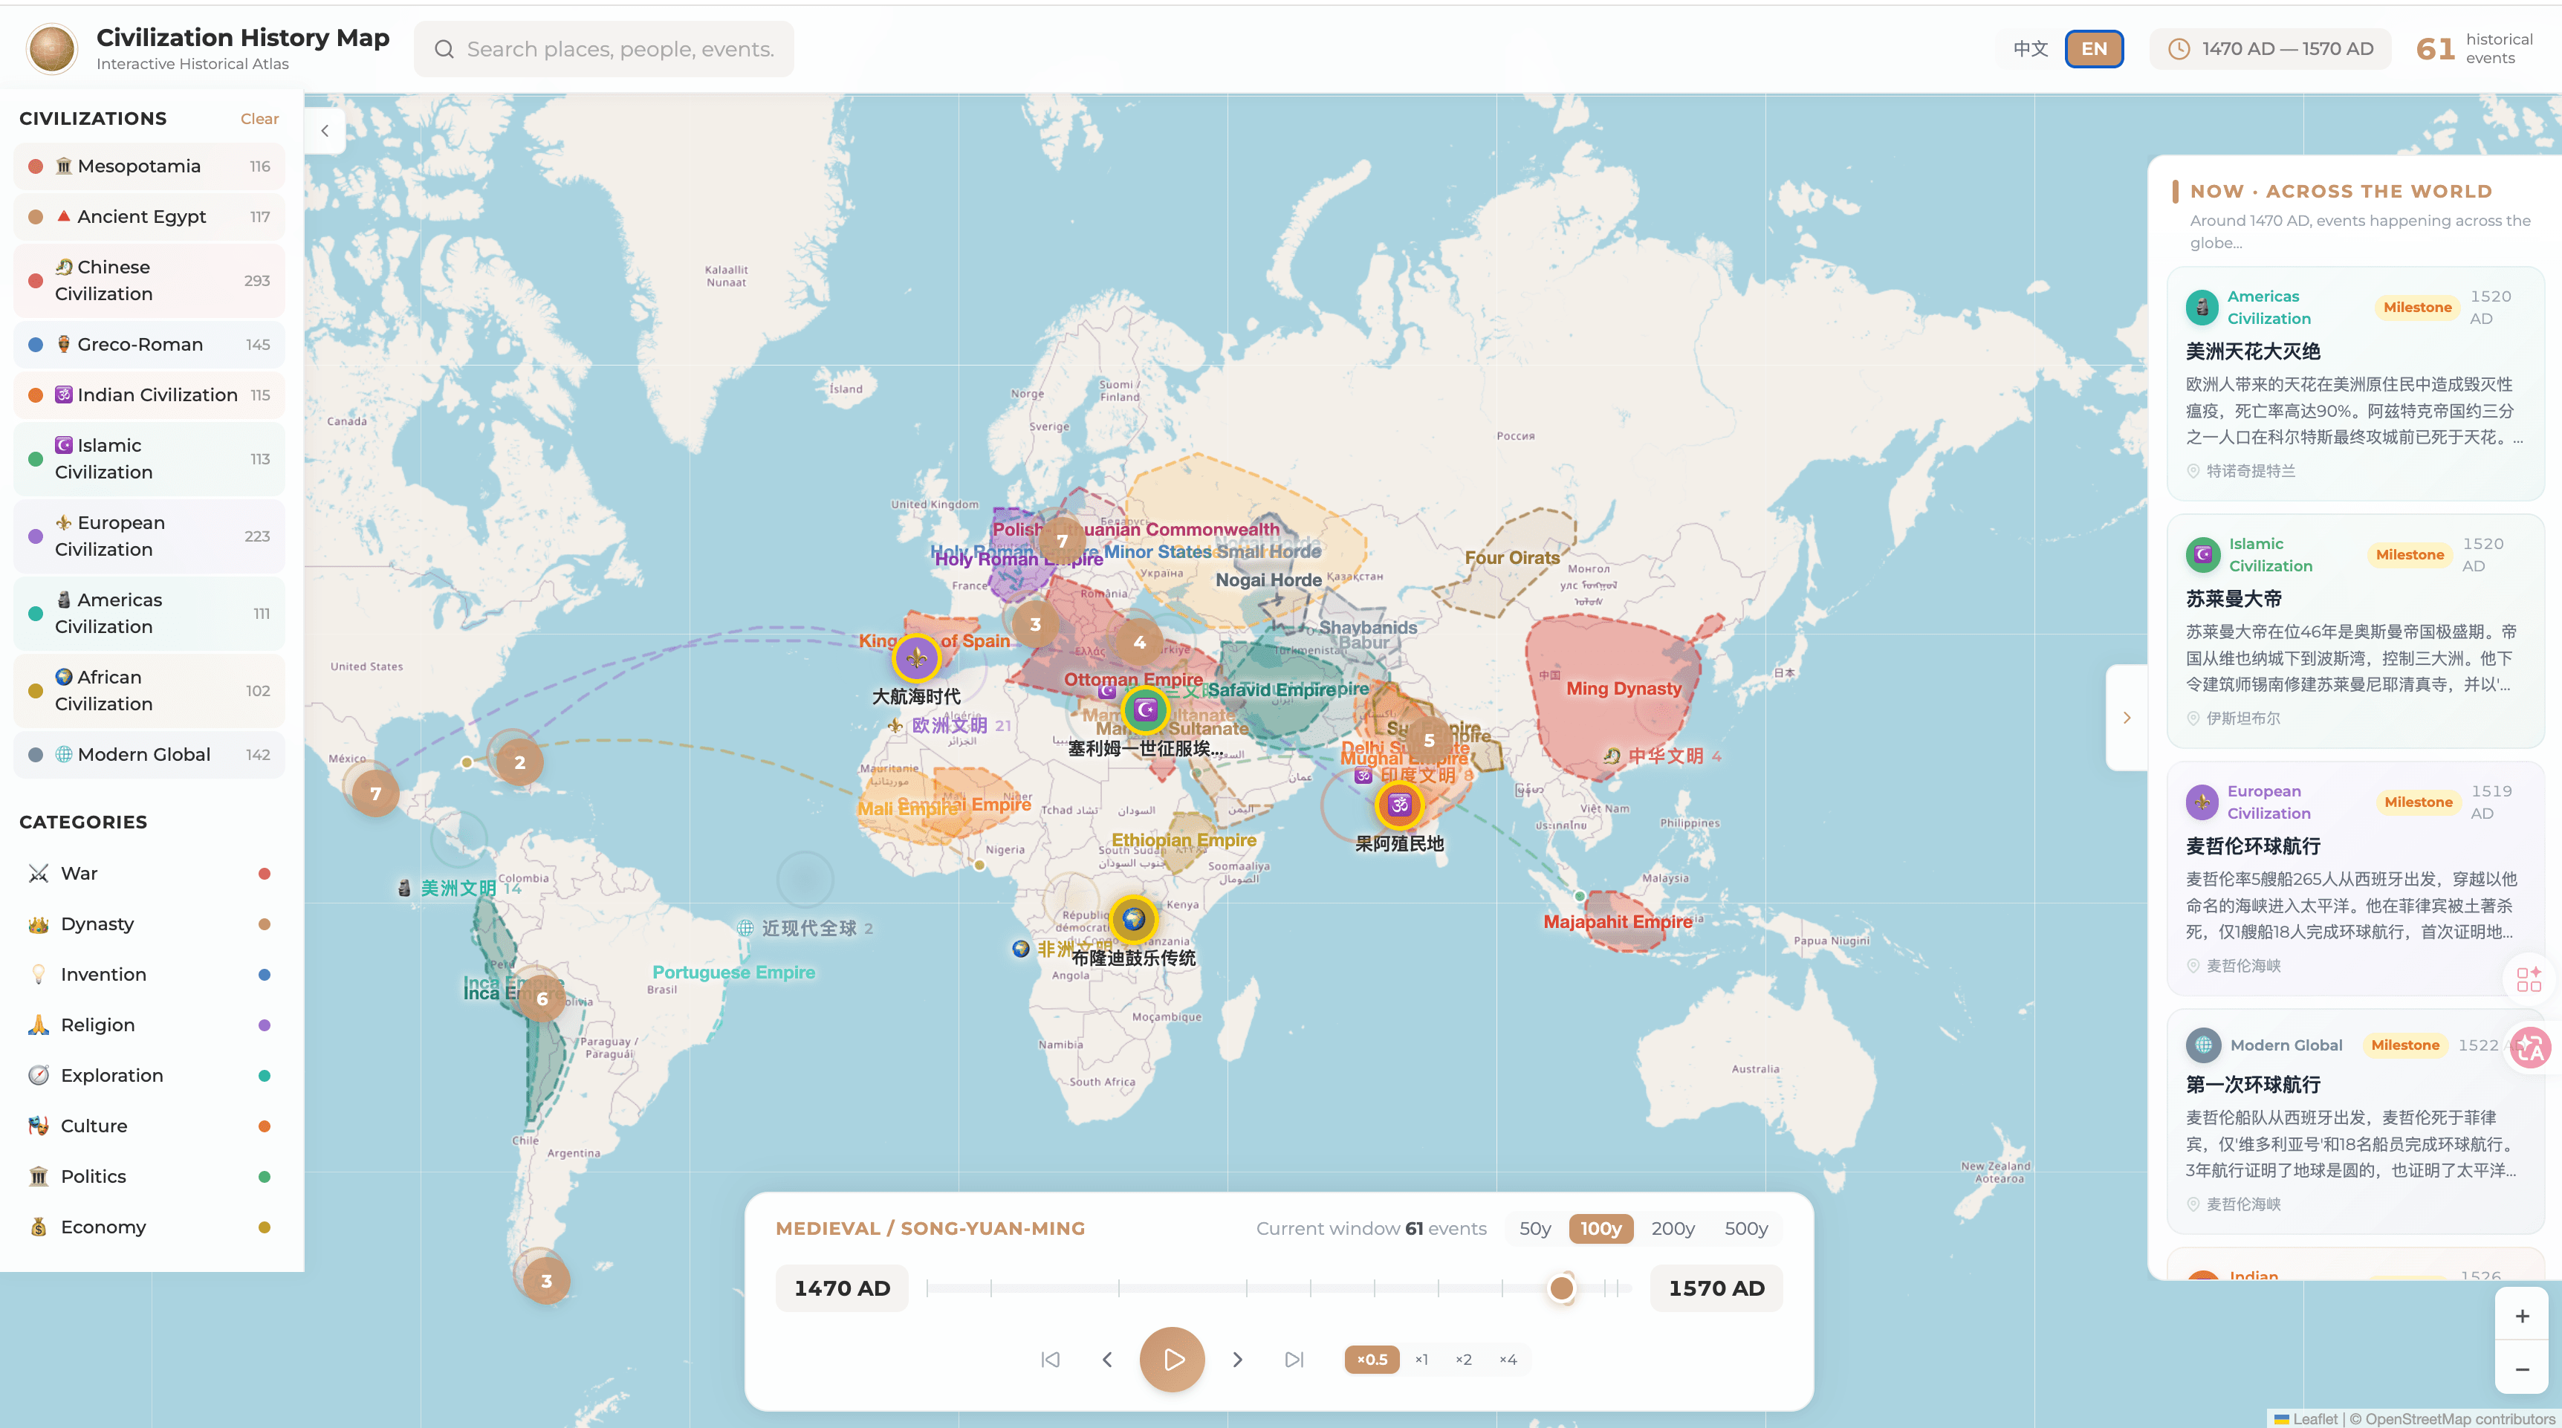The width and height of the screenshot is (2562, 1428).
Task: Step forward one time interval
Action: [1238, 1360]
